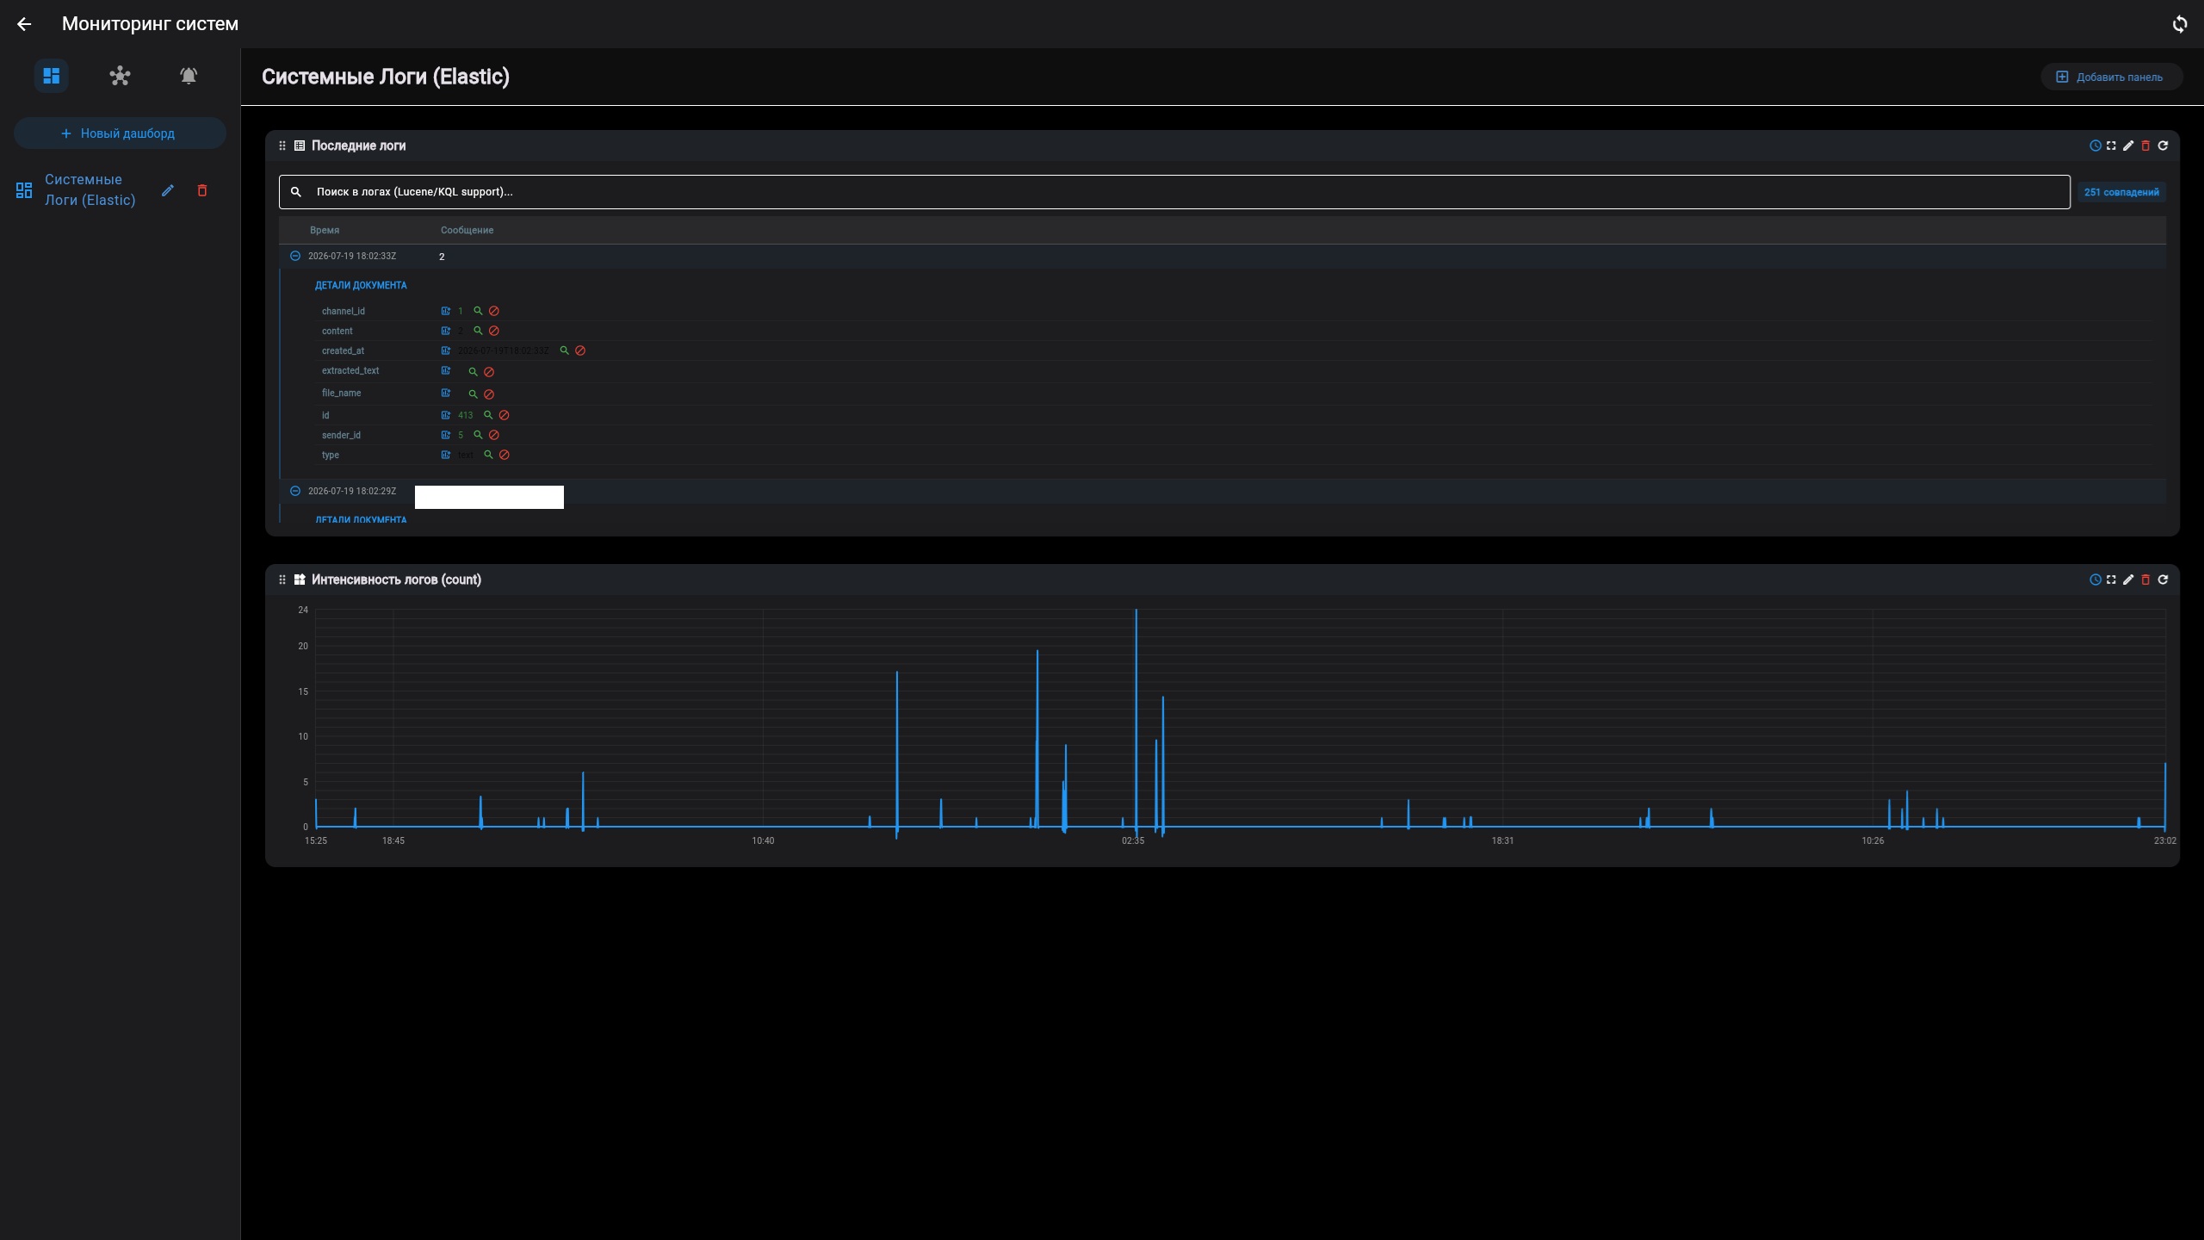Edit the Системные Логи dashboard name (pencil)
This screenshot has height=1240, width=2204.
(x=168, y=190)
